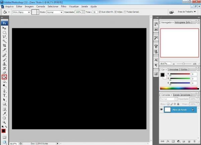Select the Elliptical Marquee tool

click(4, 33)
